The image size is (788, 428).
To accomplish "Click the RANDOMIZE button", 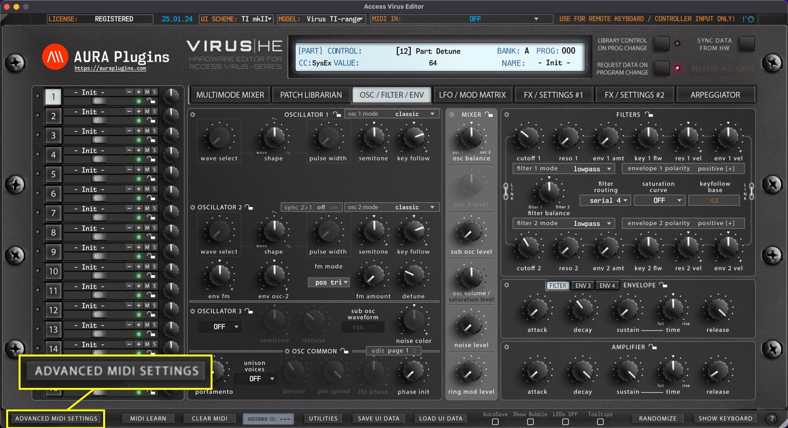I will point(658,418).
